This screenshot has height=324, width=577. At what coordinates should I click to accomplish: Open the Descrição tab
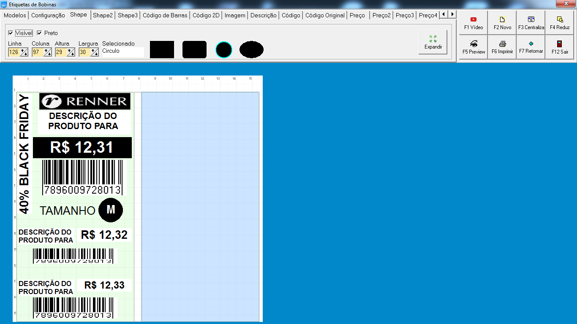(263, 15)
